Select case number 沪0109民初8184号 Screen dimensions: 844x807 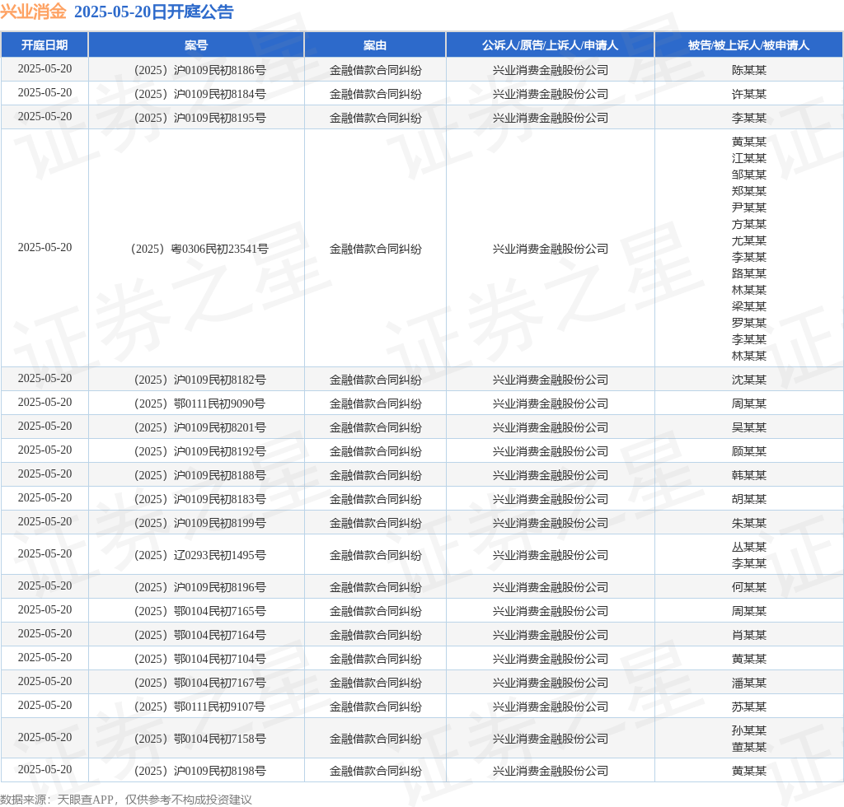click(x=199, y=94)
